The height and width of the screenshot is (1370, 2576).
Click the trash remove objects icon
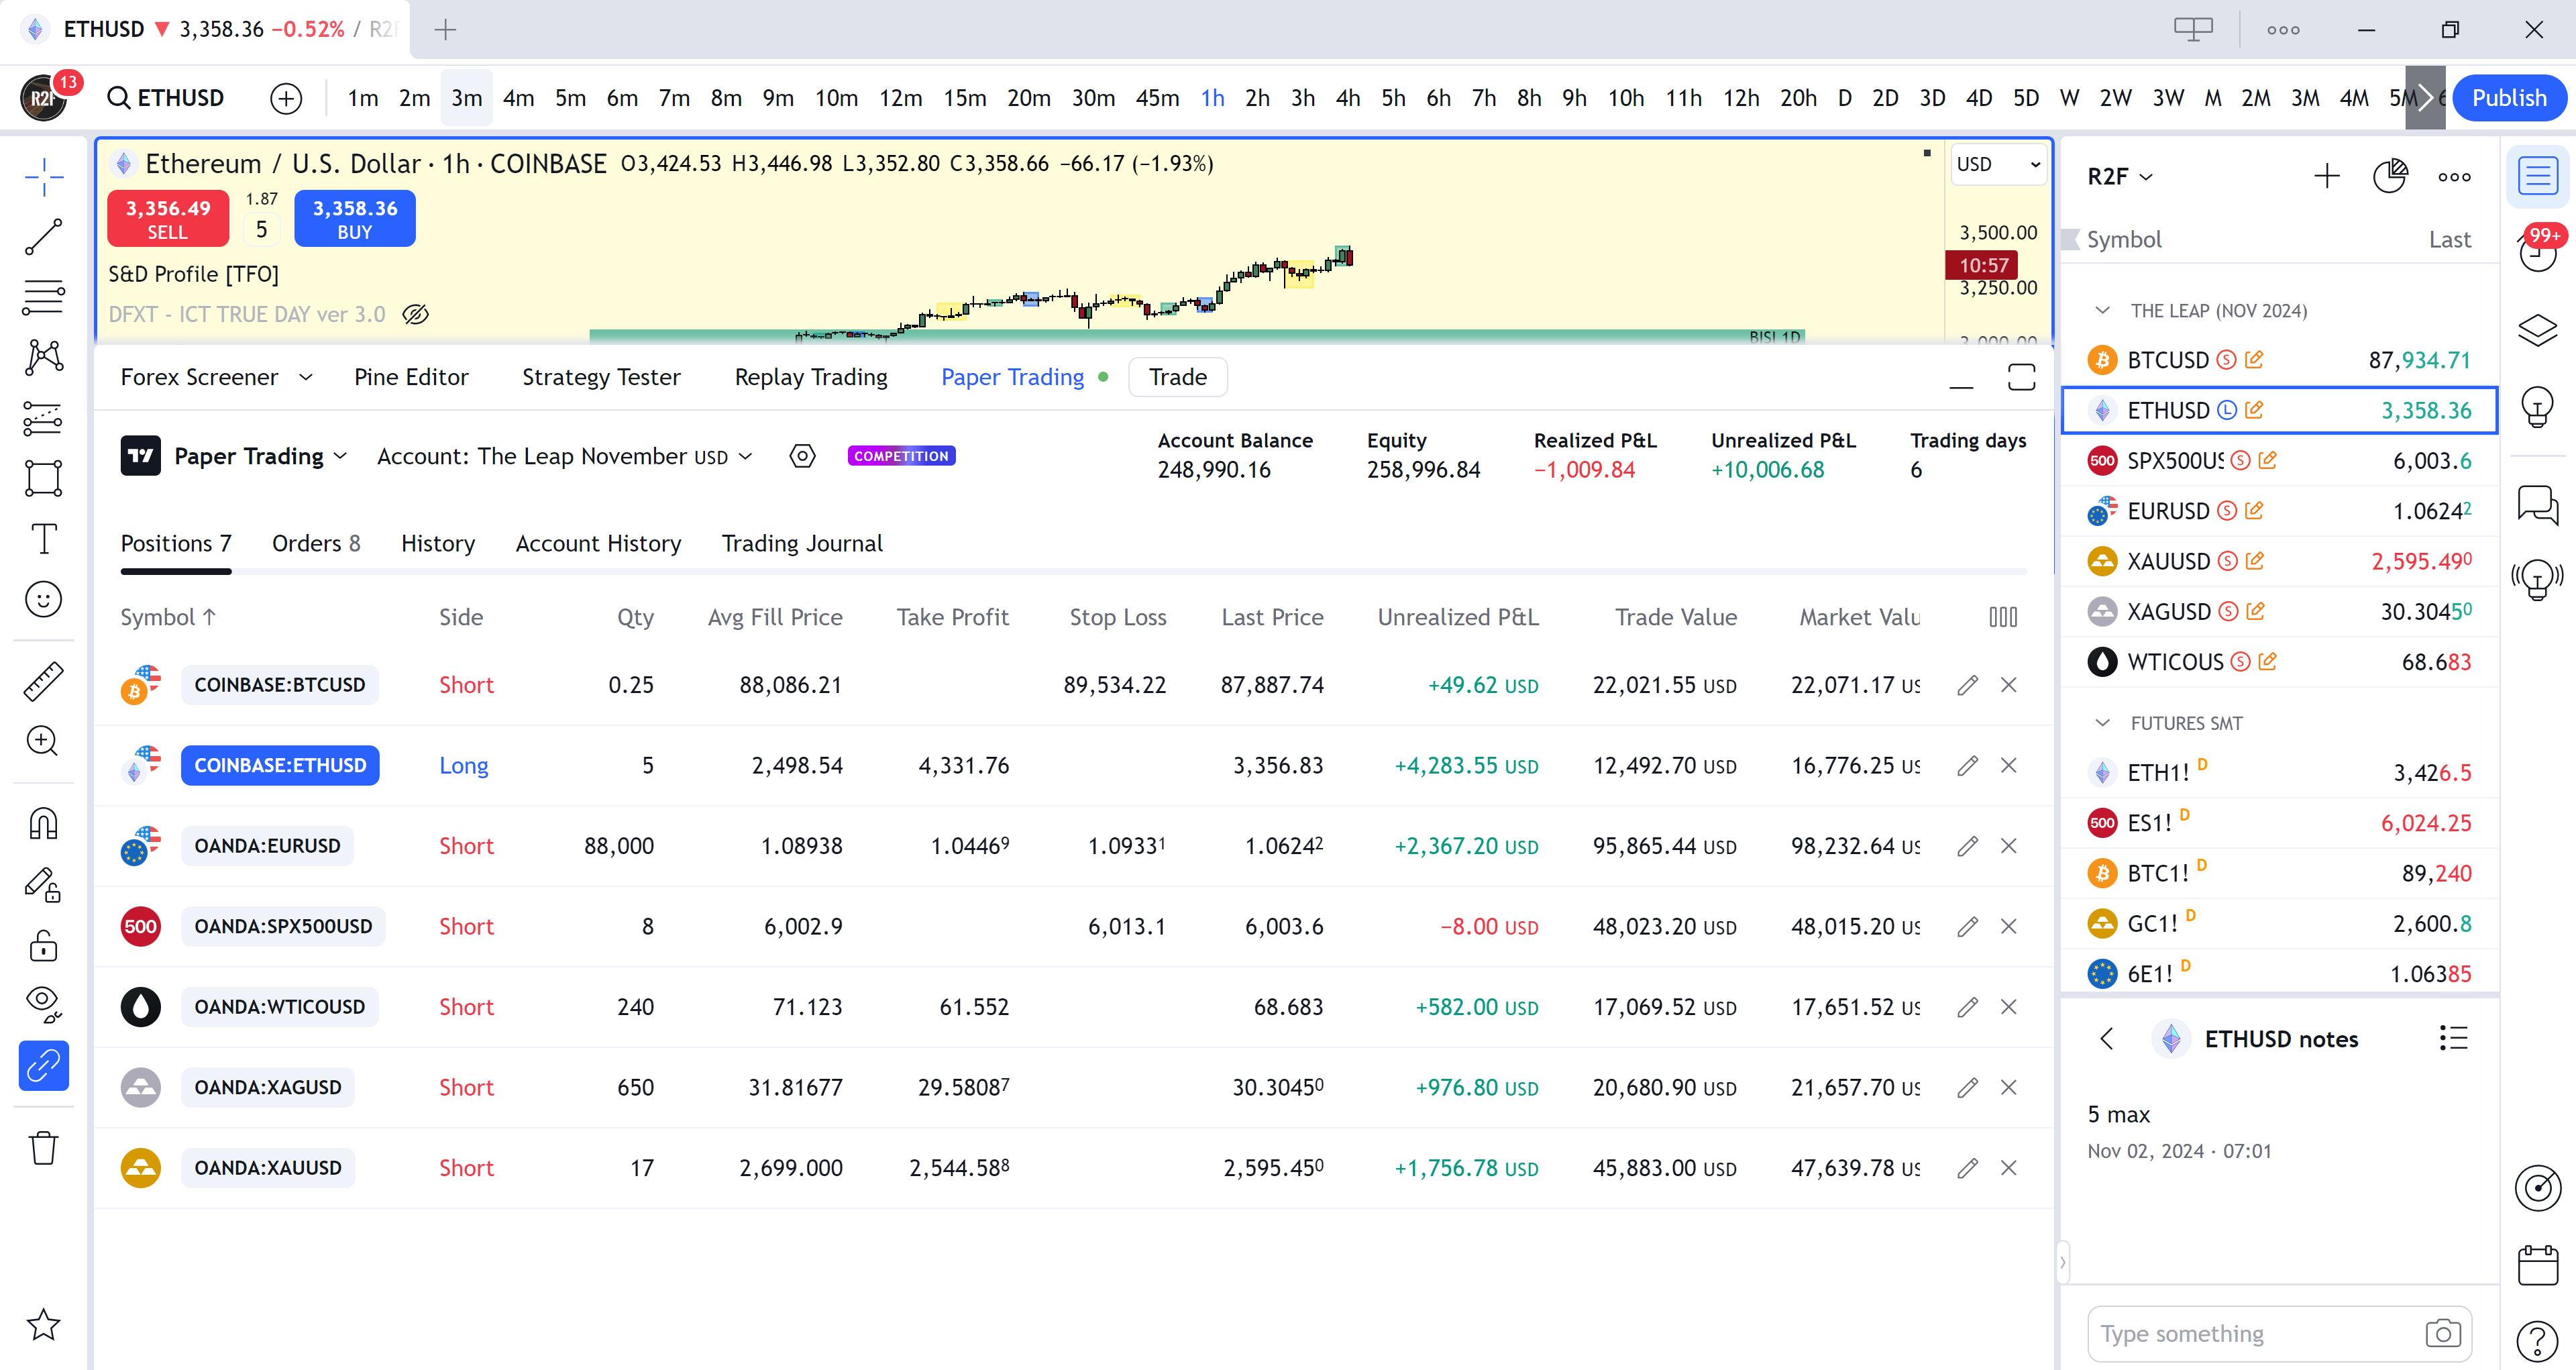click(43, 1148)
